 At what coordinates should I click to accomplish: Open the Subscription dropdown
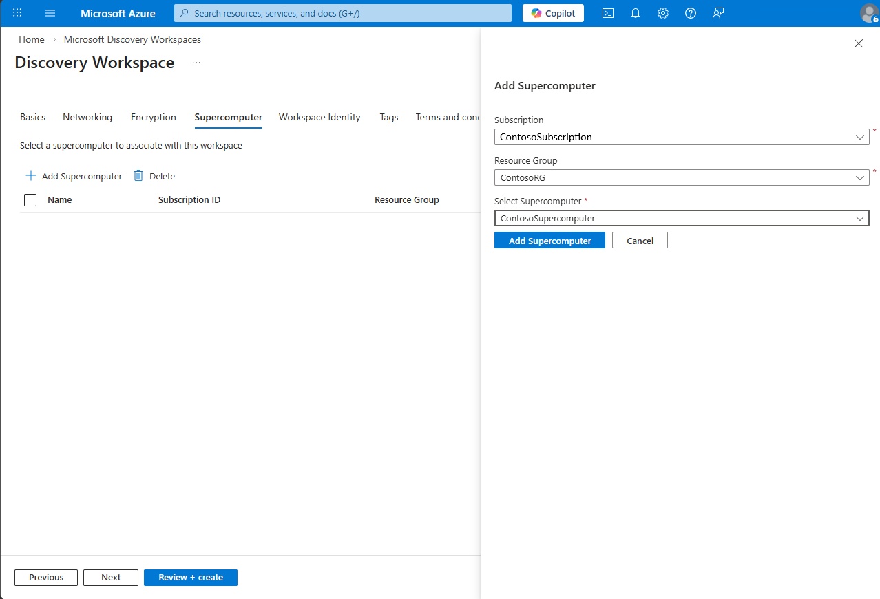click(x=682, y=137)
